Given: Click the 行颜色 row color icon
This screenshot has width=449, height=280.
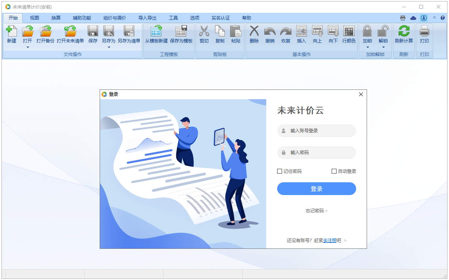Looking at the screenshot, I should coord(349,31).
